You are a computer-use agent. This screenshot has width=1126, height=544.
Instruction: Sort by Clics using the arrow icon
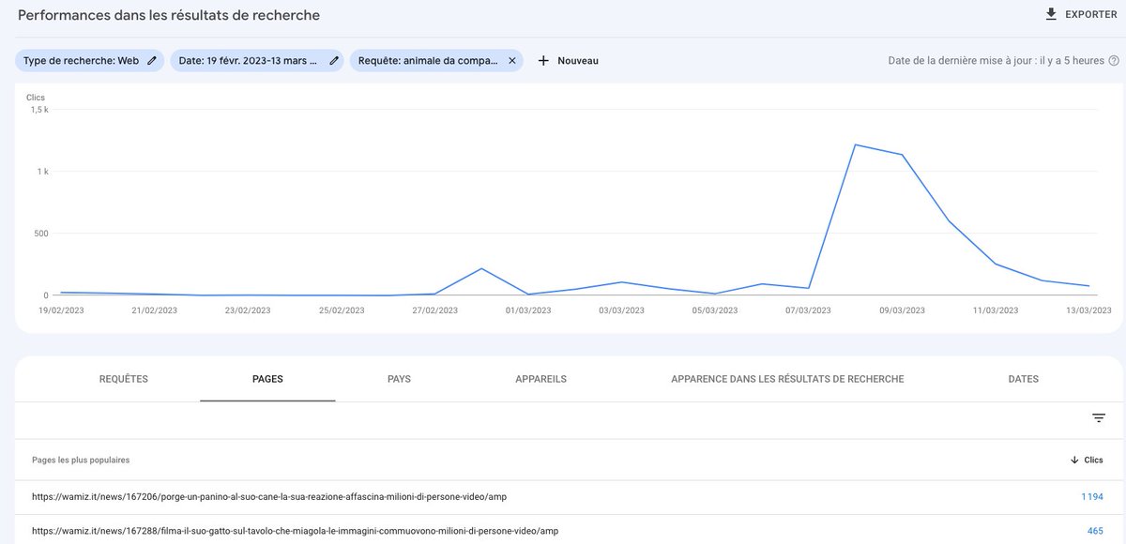pos(1074,460)
